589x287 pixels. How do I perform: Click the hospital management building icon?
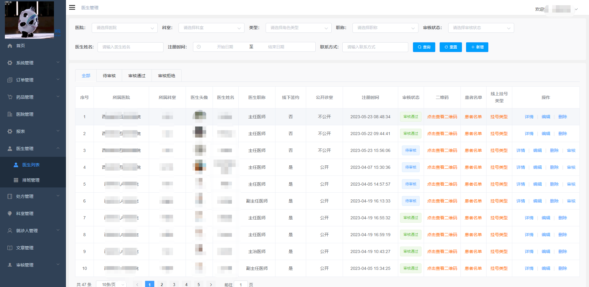[10, 114]
